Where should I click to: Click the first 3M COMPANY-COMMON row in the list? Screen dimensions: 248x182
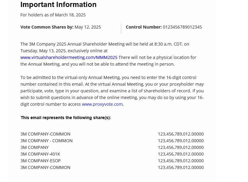pos(45,134)
